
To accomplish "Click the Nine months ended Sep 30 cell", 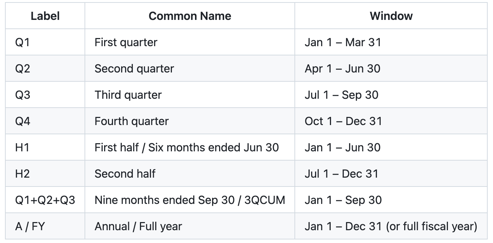I will point(190,200).
